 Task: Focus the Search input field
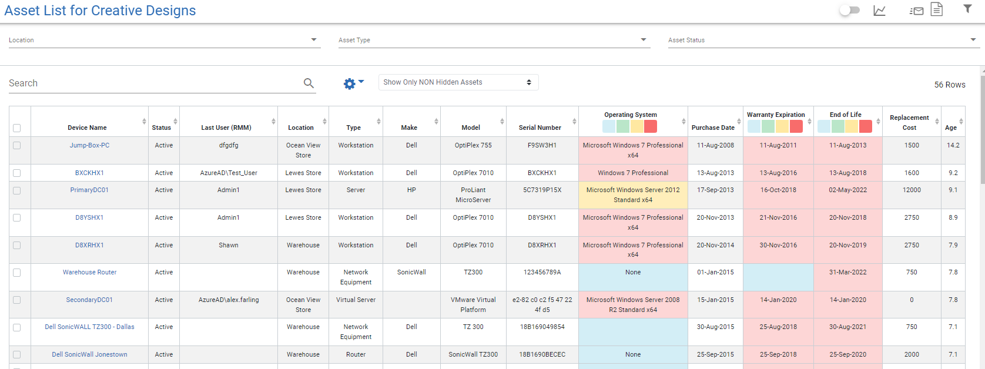point(154,83)
